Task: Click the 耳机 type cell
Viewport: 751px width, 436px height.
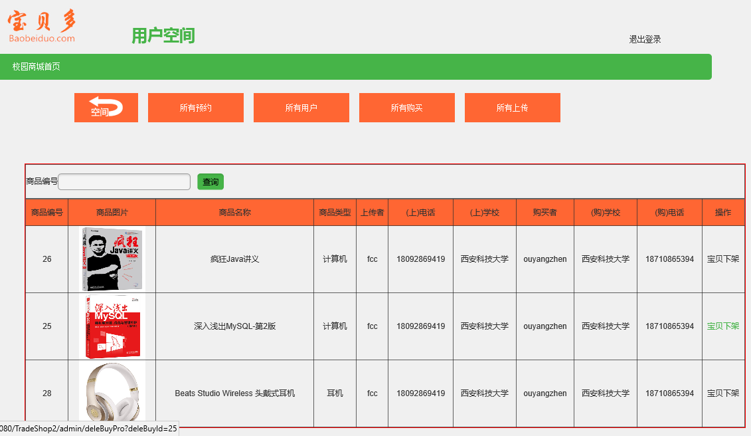Action: point(335,393)
